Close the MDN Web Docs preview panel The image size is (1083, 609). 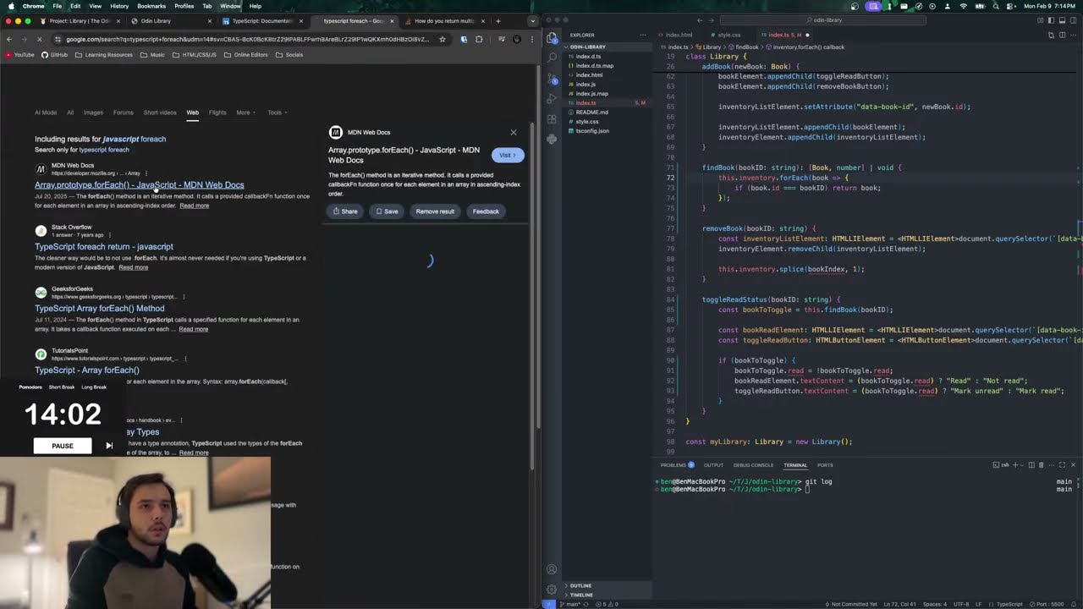coord(513,132)
